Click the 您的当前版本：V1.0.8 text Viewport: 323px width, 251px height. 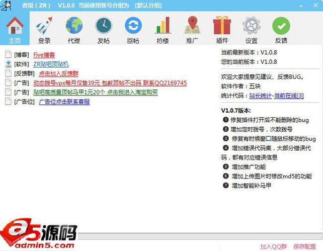pyautogui.click(x=249, y=62)
